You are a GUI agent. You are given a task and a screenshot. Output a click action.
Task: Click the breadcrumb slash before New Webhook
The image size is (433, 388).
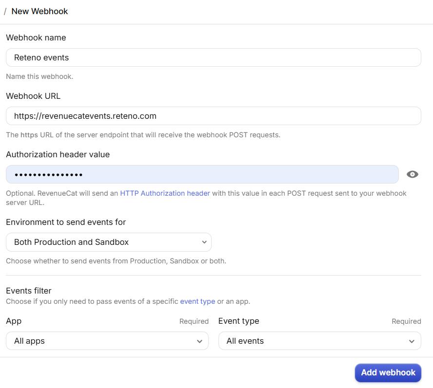pyautogui.click(x=5, y=11)
